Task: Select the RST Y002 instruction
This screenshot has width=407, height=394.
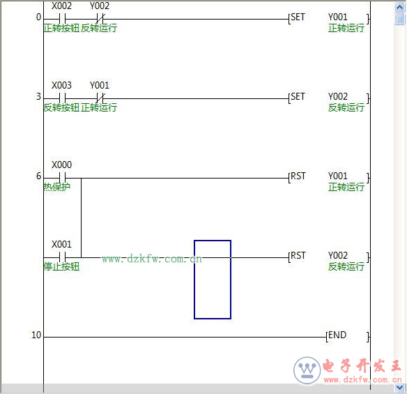Action: 329,257
